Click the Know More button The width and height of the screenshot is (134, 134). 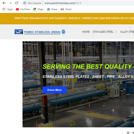(54, 90)
